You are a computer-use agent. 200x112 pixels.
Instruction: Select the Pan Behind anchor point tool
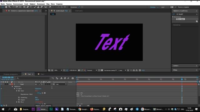[x=20, y=7]
